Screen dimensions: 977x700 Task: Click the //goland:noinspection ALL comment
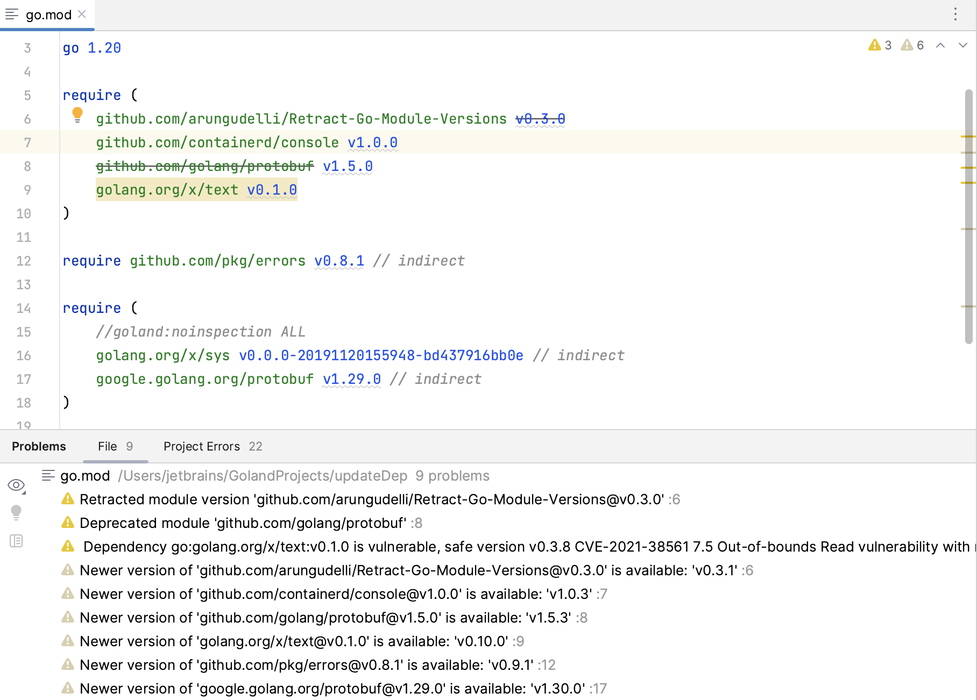(x=201, y=332)
